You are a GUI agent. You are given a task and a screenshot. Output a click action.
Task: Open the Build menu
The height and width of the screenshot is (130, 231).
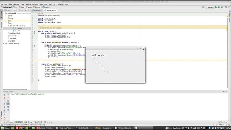click(x=41, y=4)
